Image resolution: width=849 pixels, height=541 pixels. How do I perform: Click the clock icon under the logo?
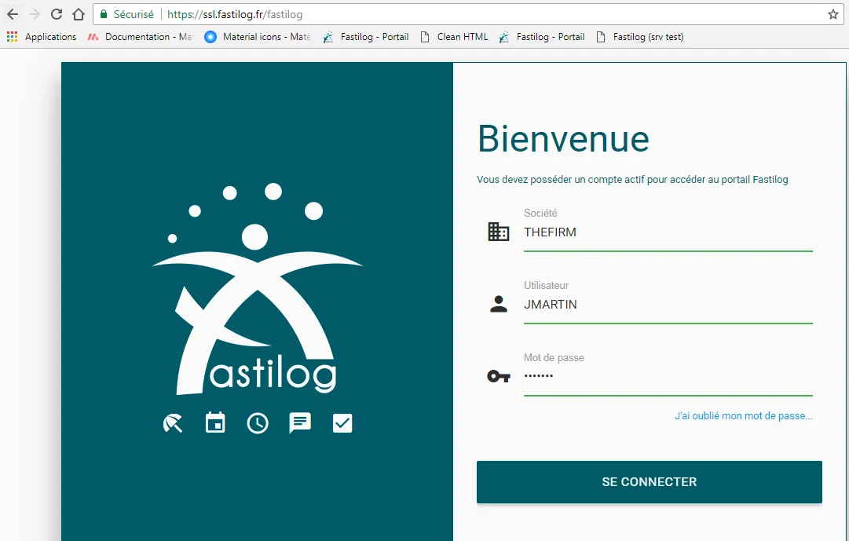click(257, 423)
